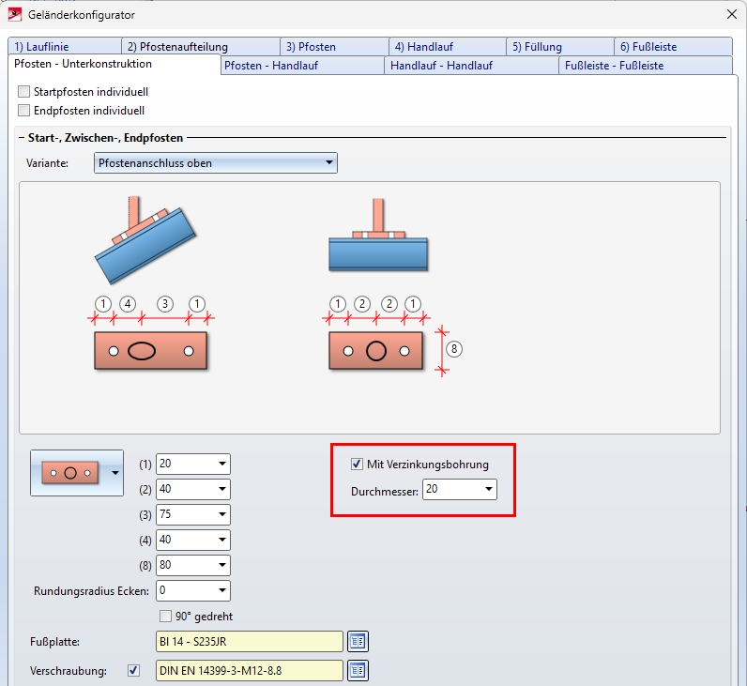Close the Geländerkonfigurator dialog
Image resolution: width=747 pixels, height=686 pixels.
click(x=732, y=14)
